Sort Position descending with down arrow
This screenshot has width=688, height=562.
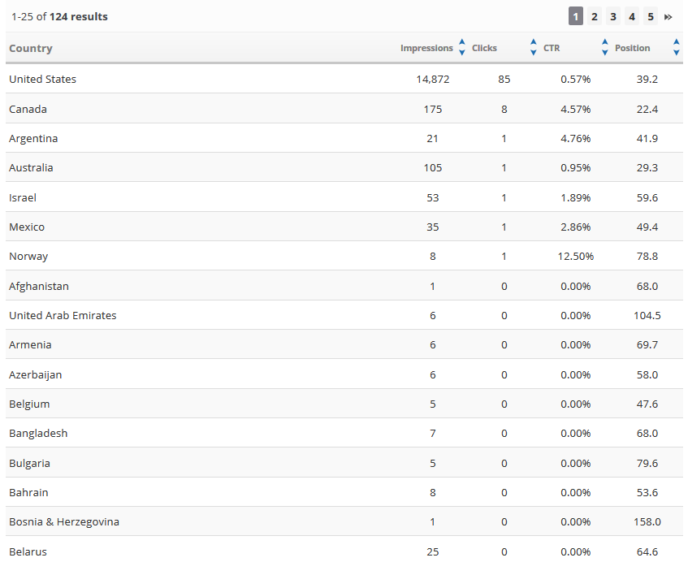pyautogui.click(x=677, y=53)
